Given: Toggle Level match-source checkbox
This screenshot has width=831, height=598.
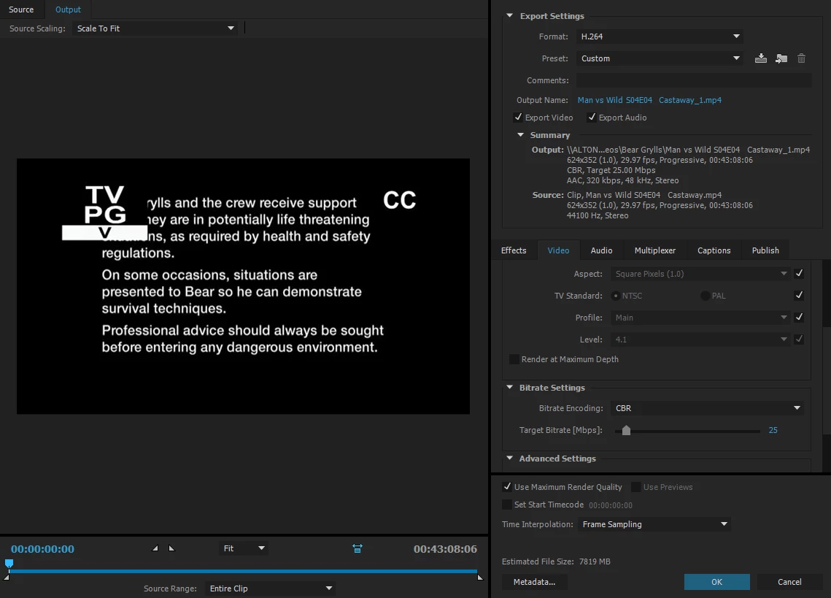Looking at the screenshot, I should tap(799, 339).
